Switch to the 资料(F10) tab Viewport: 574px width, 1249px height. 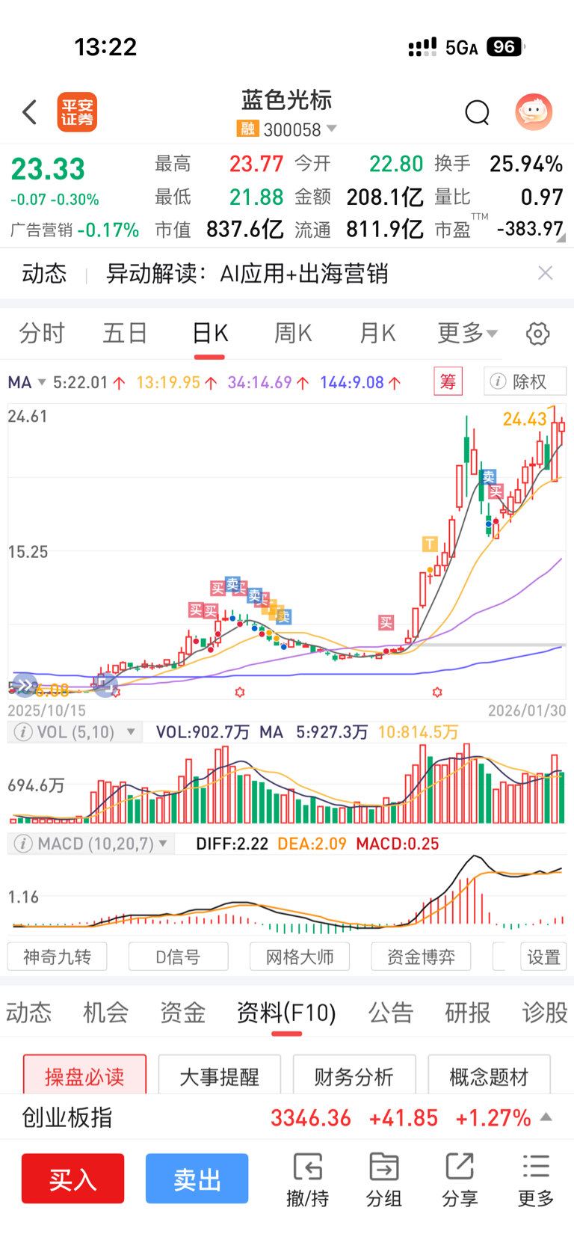[286, 1013]
